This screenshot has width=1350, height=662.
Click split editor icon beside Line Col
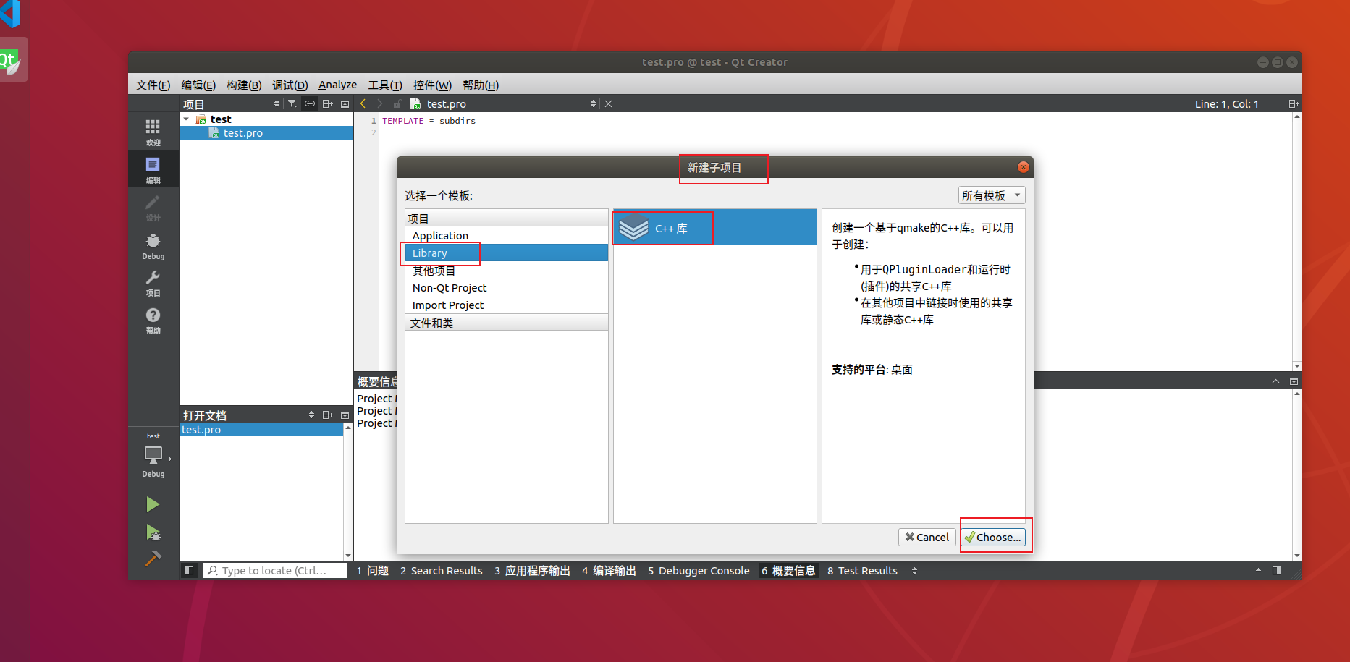coord(1293,103)
